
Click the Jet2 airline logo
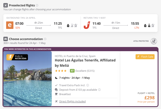(x=87, y=25)
